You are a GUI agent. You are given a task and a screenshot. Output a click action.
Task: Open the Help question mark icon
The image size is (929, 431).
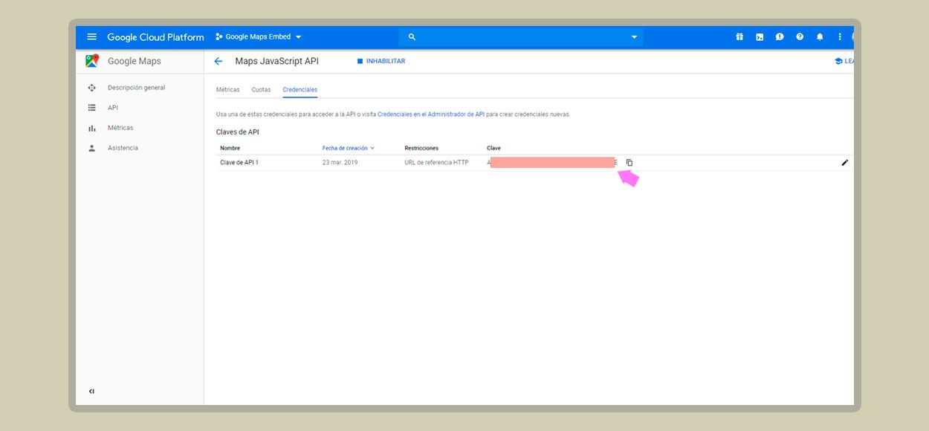click(800, 37)
